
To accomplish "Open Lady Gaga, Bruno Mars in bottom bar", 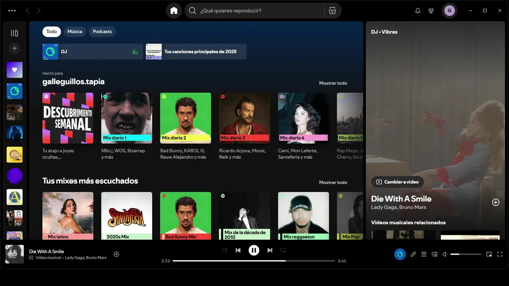I will tap(85, 257).
